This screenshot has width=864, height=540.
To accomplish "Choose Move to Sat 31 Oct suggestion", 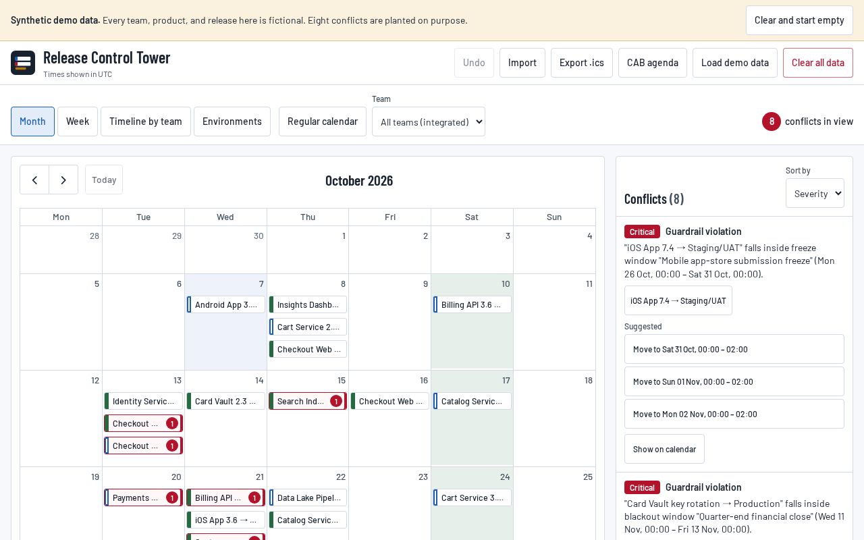I will (734, 349).
